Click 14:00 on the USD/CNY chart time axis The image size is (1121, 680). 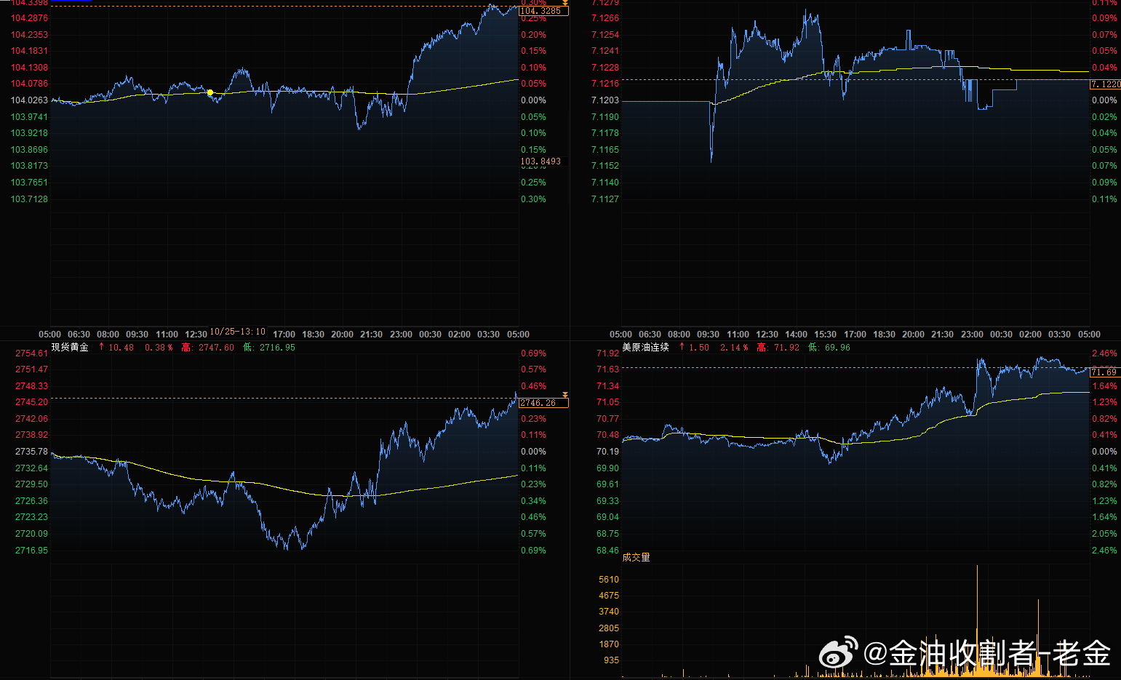[796, 335]
